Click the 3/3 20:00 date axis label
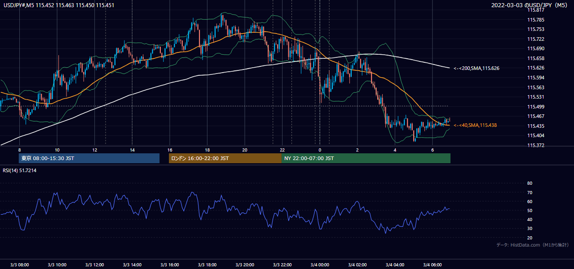Viewport: 574px width, 269px height. pyautogui.click(x=245, y=265)
